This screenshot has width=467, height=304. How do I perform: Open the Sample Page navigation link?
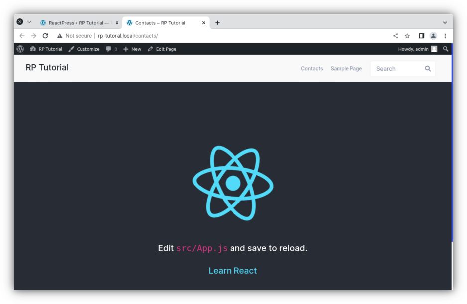point(346,68)
